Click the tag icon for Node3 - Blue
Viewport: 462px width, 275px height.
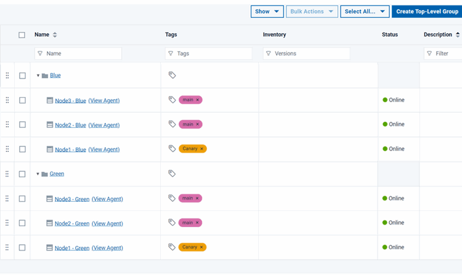tap(172, 100)
